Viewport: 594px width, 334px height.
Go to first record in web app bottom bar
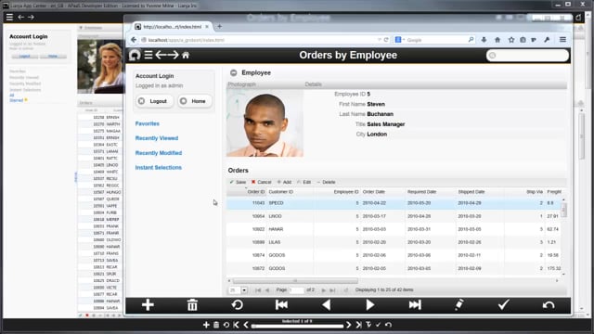click(x=281, y=305)
